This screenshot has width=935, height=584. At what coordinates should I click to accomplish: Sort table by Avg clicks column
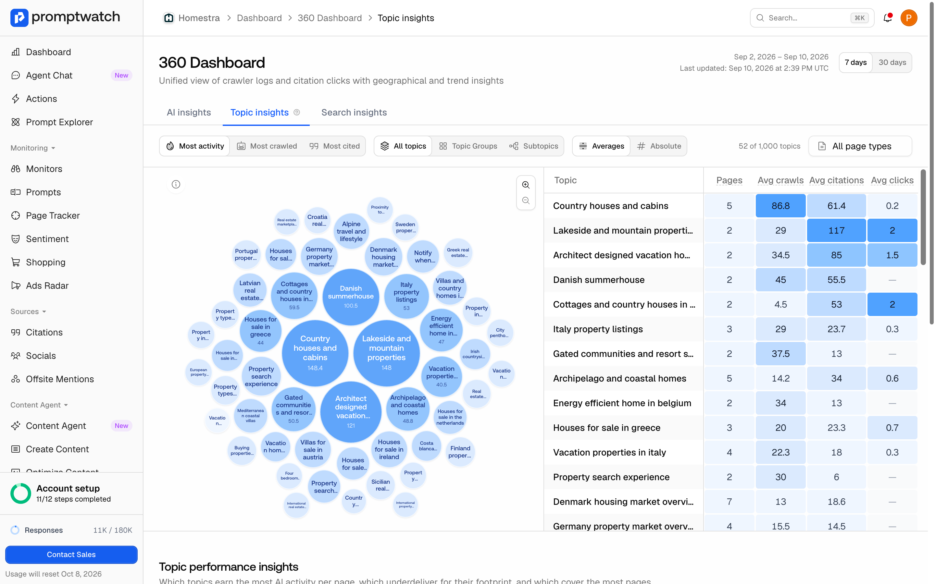(892, 180)
